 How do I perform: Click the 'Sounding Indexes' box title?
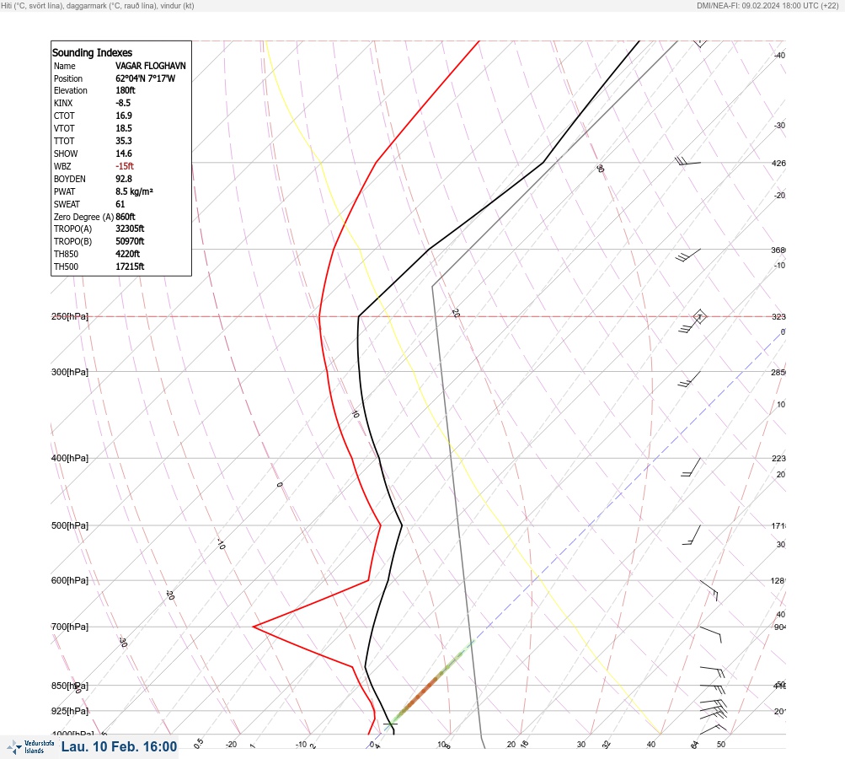(92, 53)
